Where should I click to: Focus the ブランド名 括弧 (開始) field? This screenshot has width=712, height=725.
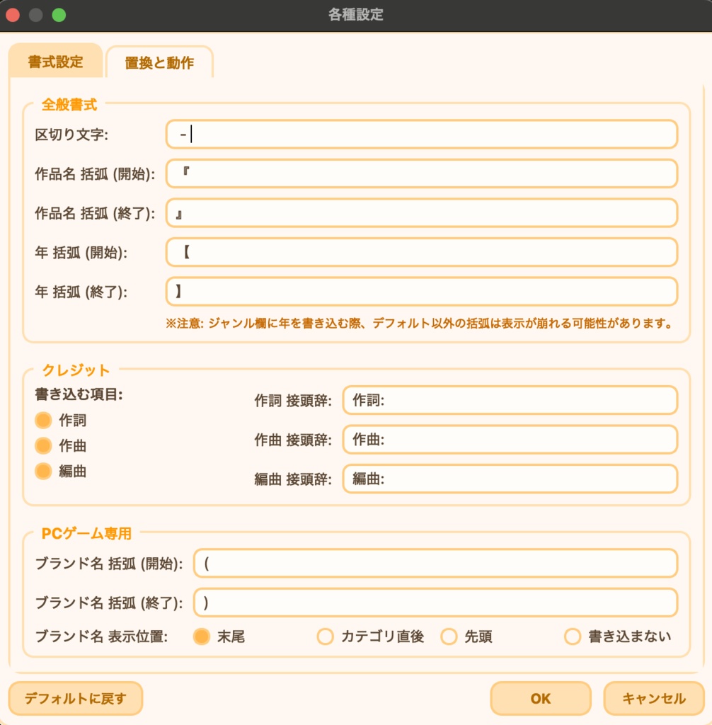click(x=435, y=563)
